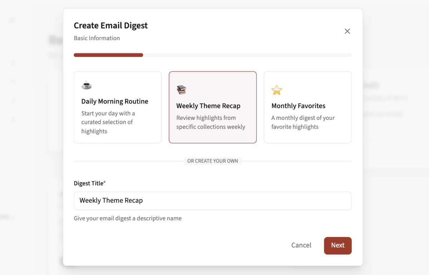
Task: Click the stacked books icon
Action: 182,90
